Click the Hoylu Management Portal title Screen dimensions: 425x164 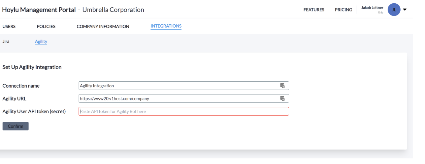pyautogui.click(x=39, y=10)
